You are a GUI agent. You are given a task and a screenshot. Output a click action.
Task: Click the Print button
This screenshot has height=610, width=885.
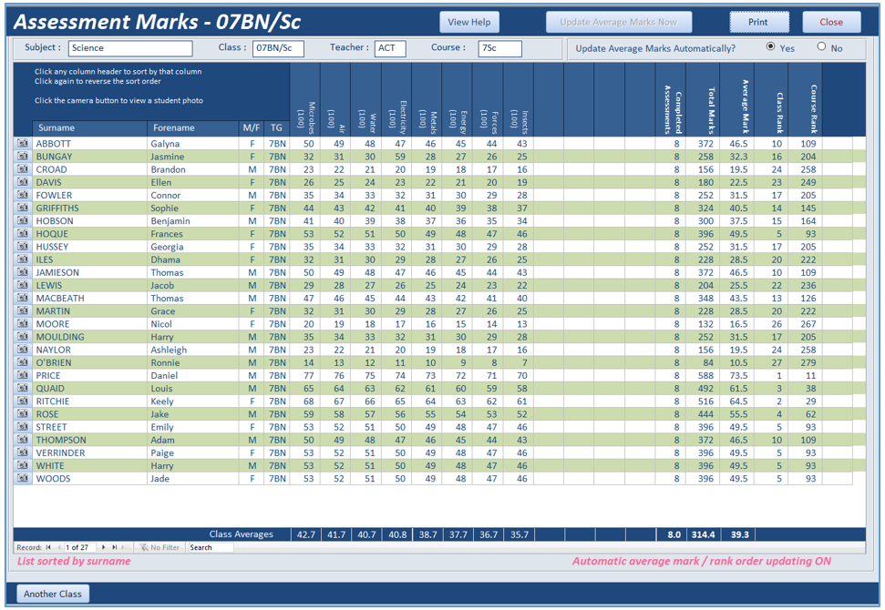[x=758, y=22]
